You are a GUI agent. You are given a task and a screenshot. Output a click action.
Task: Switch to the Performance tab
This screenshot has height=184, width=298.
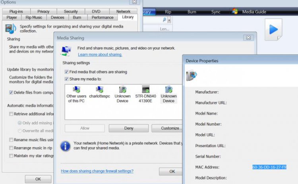tap(103, 17)
